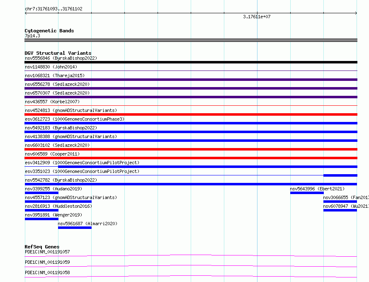Open nsv3399255 (Audano2019) label
Viewport: 369px width, 282px height.
click(x=53, y=189)
